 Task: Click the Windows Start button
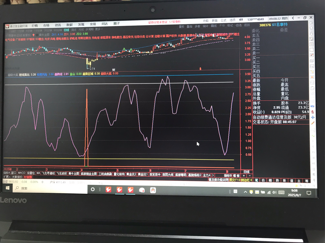[x=8, y=188]
